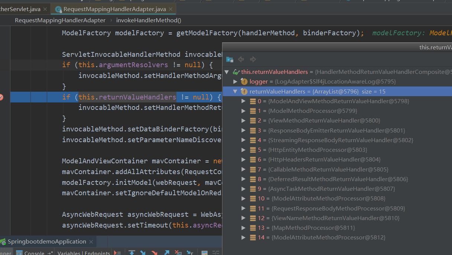Viewport: 452px width, 255px height.
Task: Click the watch glasses icon beside this.returnValueHandlers
Action: coord(235,72)
